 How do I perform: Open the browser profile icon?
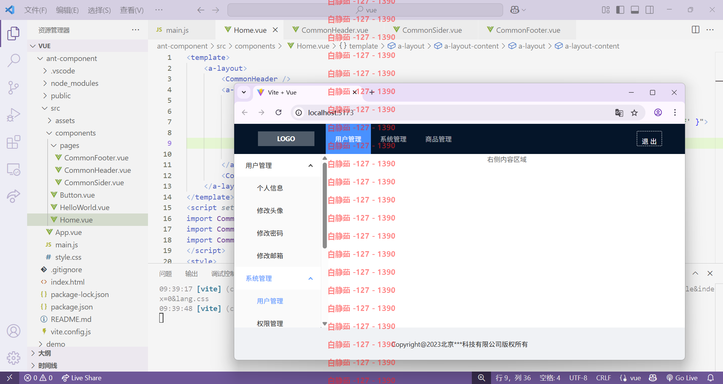tap(658, 112)
